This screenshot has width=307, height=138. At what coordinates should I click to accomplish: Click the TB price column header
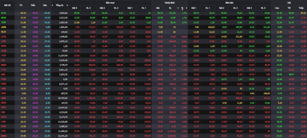pyautogui.click(x=289, y=8)
